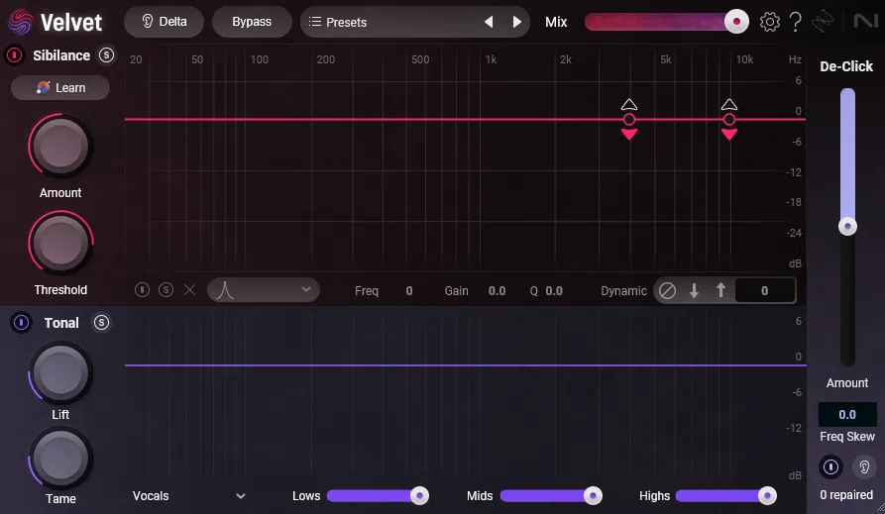Set dynamic direction to down arrow
This screenshot has width=885, height=514.
click(695, 290)
